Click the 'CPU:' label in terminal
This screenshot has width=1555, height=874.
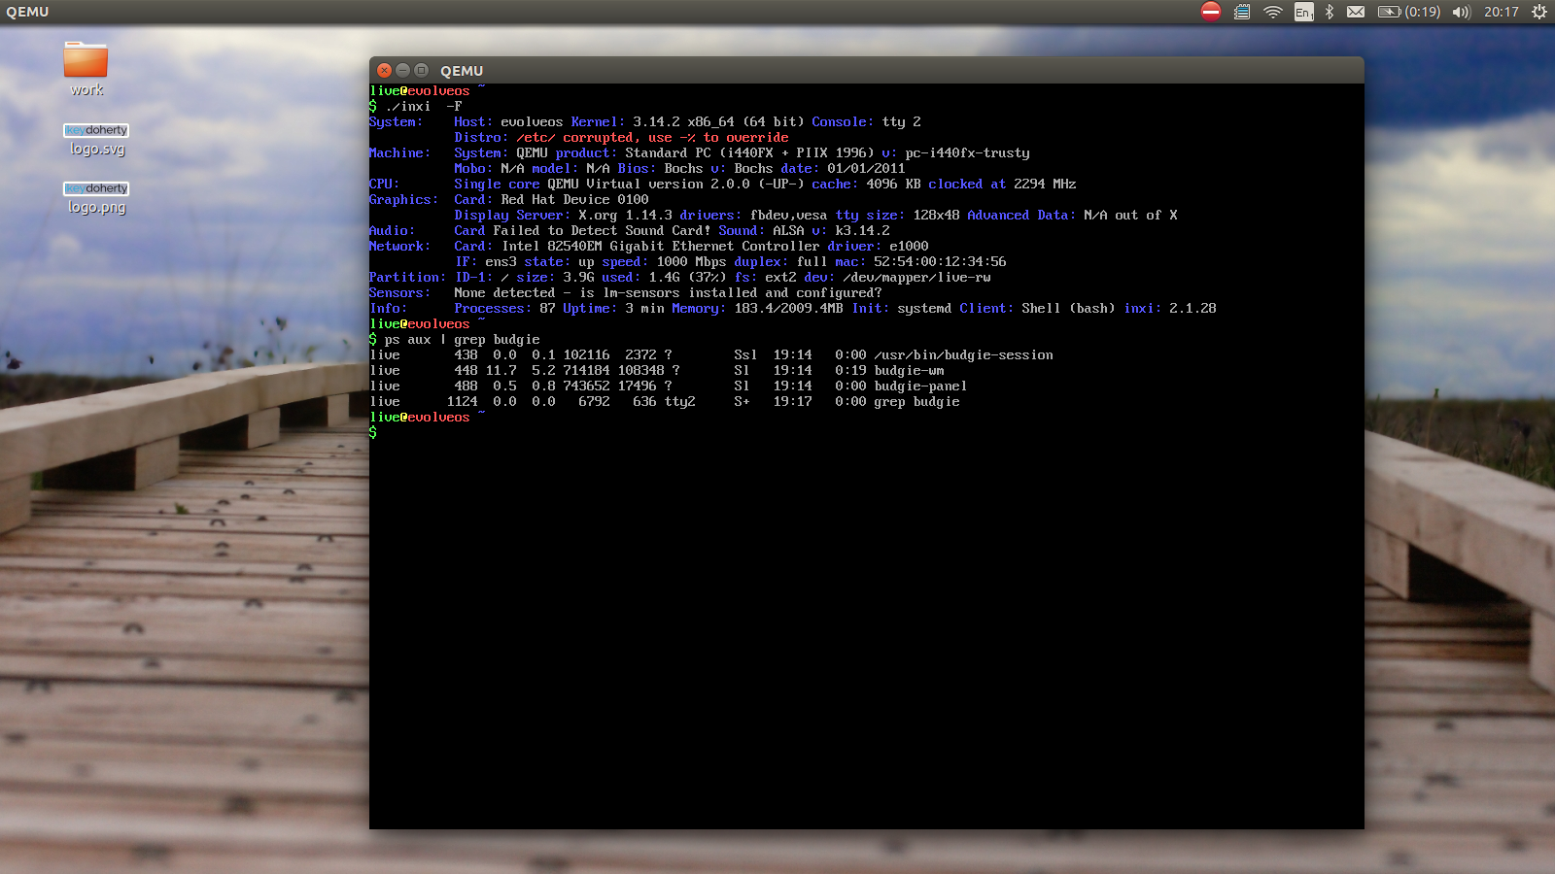[384, 184]
